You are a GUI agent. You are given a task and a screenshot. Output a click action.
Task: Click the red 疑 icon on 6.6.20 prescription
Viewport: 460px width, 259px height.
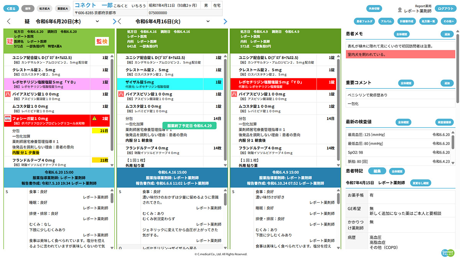[x=10, y=41]
